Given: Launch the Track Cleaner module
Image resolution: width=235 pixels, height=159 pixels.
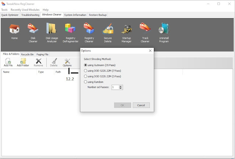Looking at the screenshot, I should 145,33.
